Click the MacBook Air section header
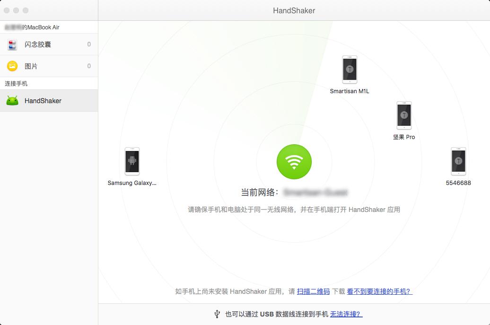Image resolution: width=490 pixels, height=325 pixels. click(32, 27)
